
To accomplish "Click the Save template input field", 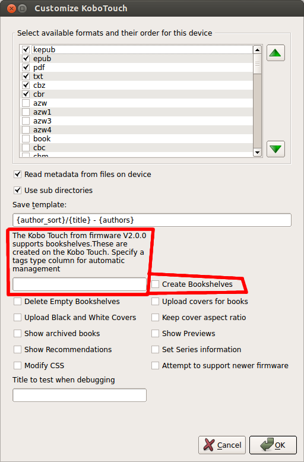I will pyautogui.click(x=152, y=220).
